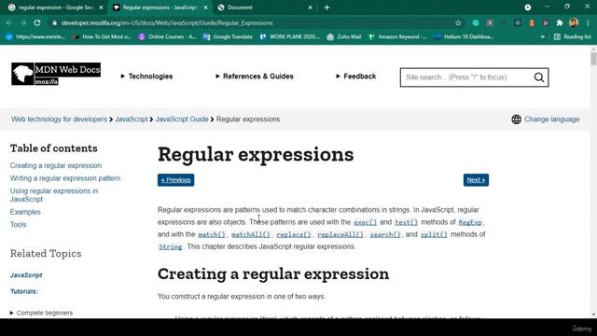Open the WORK PLANE 2020 bookmark
This screenshot has height=336, width=597.
click(290, 36)
